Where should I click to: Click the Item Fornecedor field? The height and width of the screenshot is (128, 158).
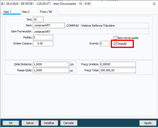tap(91, 32)
